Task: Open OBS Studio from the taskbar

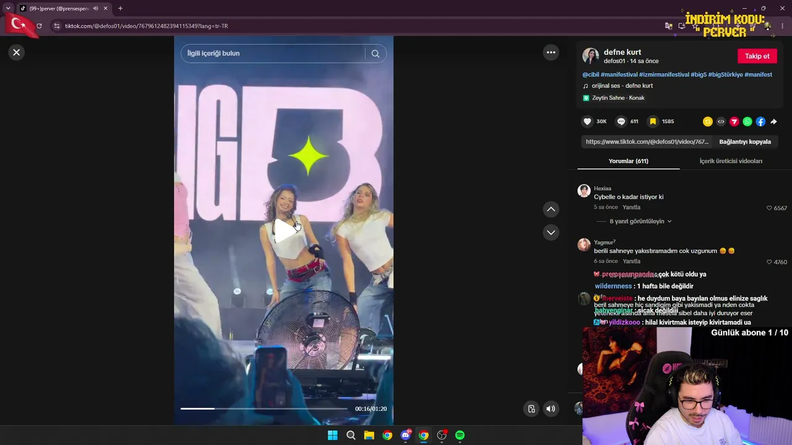Action: (442, 435)
